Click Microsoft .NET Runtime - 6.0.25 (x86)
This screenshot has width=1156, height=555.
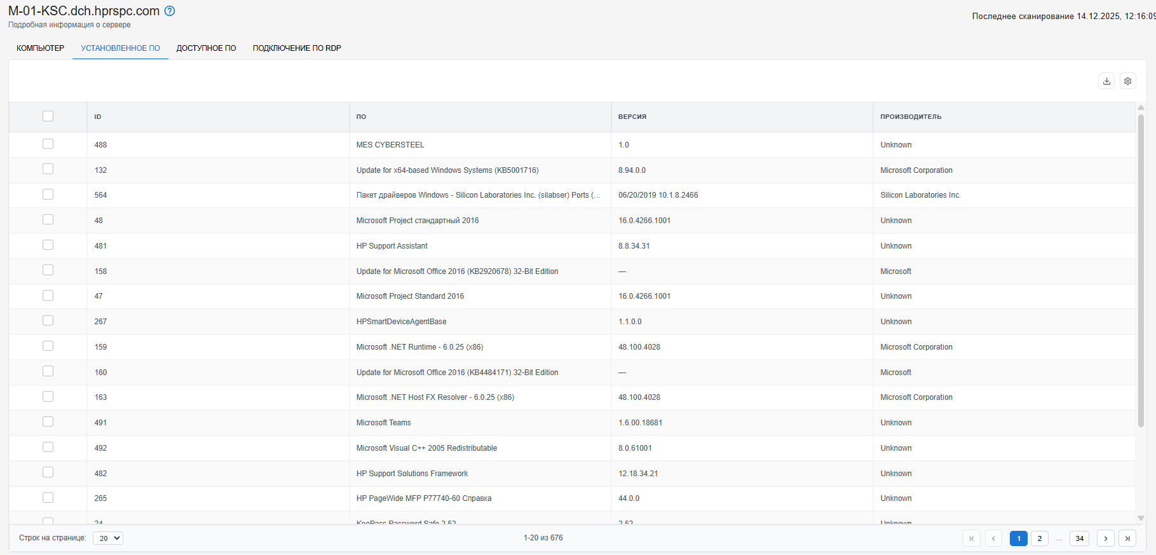[x=419, y=347]
